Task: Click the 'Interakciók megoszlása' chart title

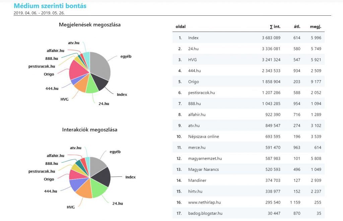Action: click(x=90, y=130)
